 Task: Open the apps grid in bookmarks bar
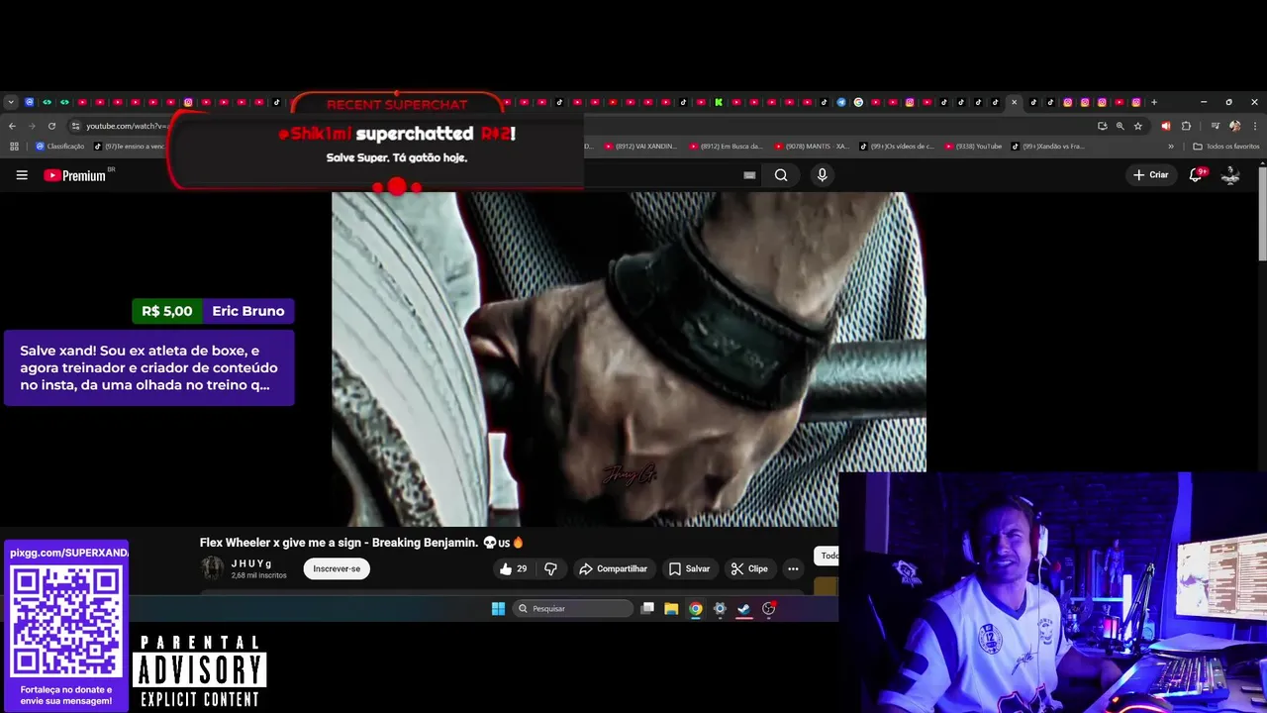[x=14, y=147]
